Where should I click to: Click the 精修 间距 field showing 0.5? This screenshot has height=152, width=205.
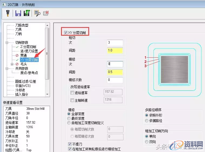tap(115, 72)
